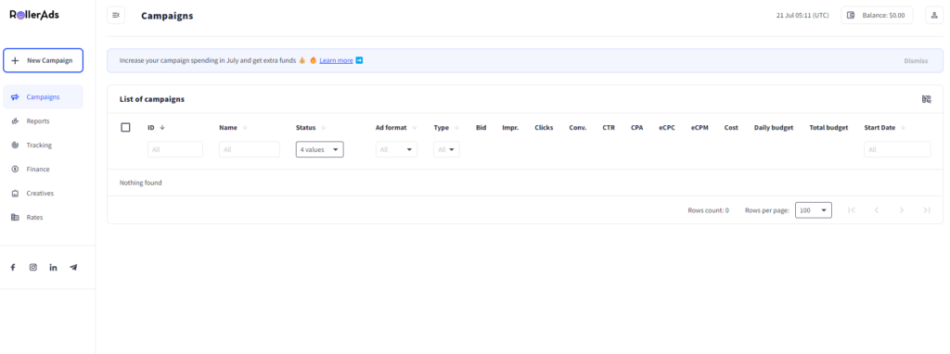Open the Facebook social icon
This screenshot has height=354, width=950.
[13, 268]
